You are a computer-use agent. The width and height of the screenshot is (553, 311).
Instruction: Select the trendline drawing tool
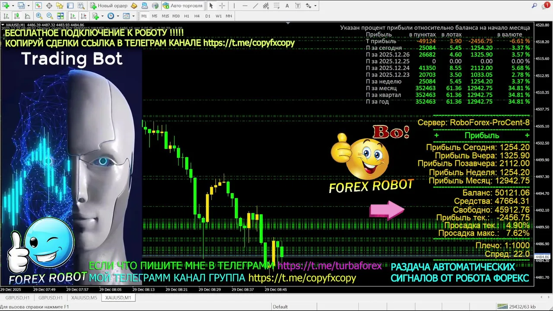255,6
